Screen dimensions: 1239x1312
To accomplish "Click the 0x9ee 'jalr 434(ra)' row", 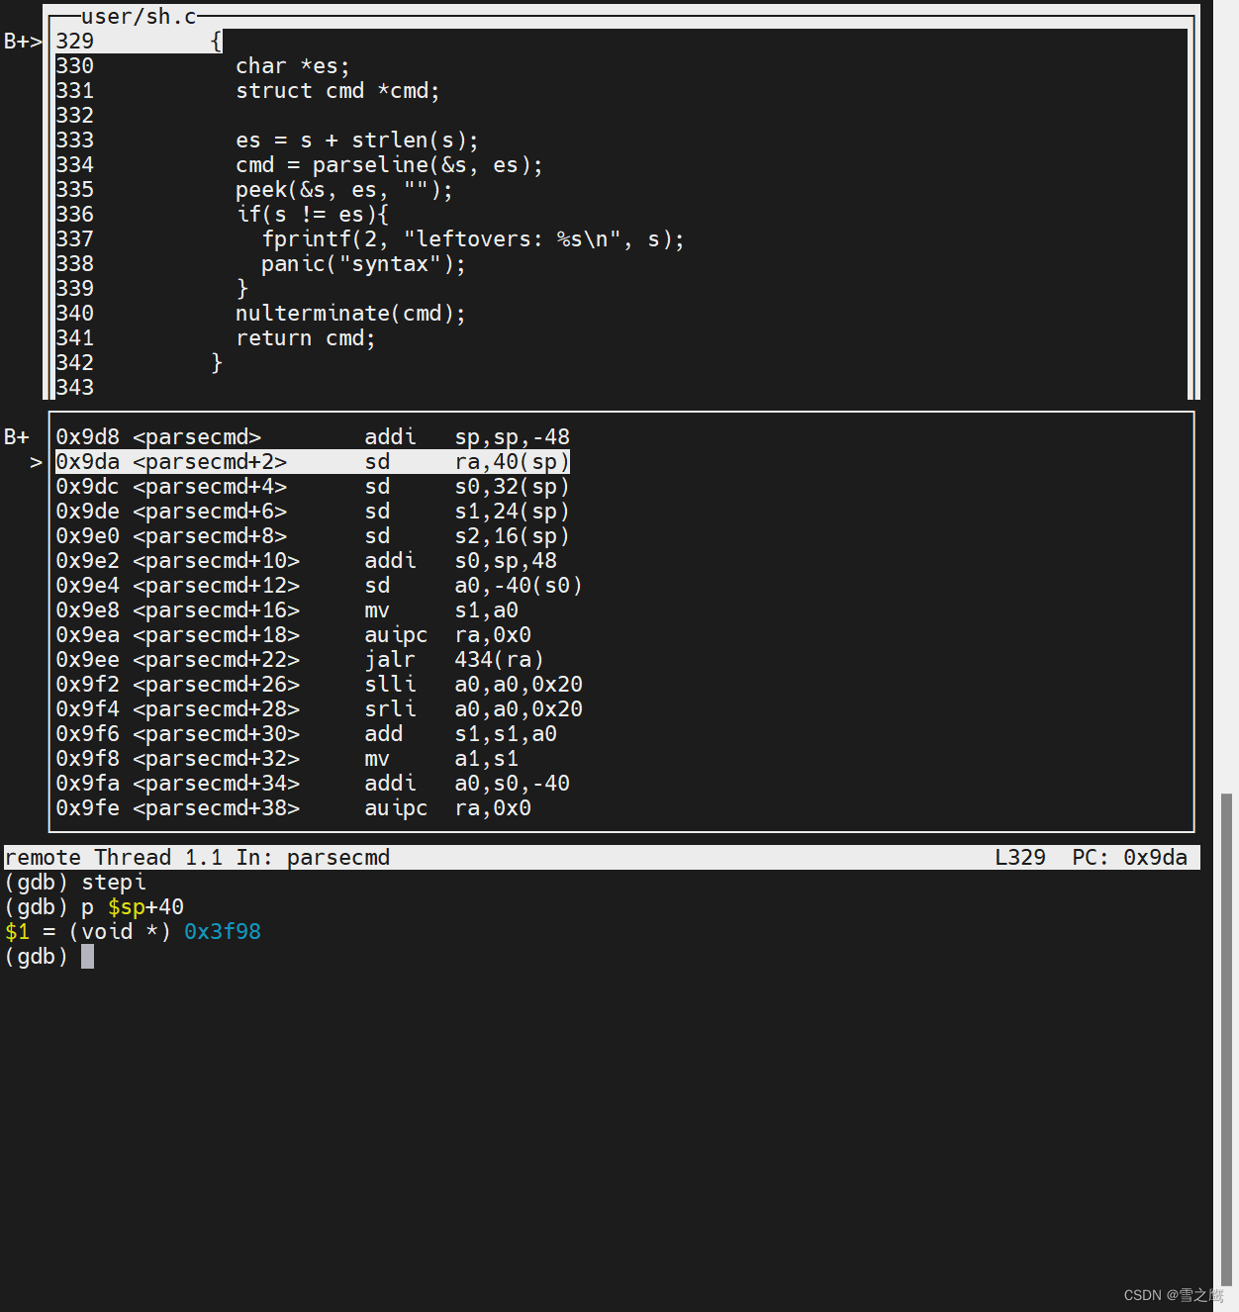I will click(x=300, y=660).
